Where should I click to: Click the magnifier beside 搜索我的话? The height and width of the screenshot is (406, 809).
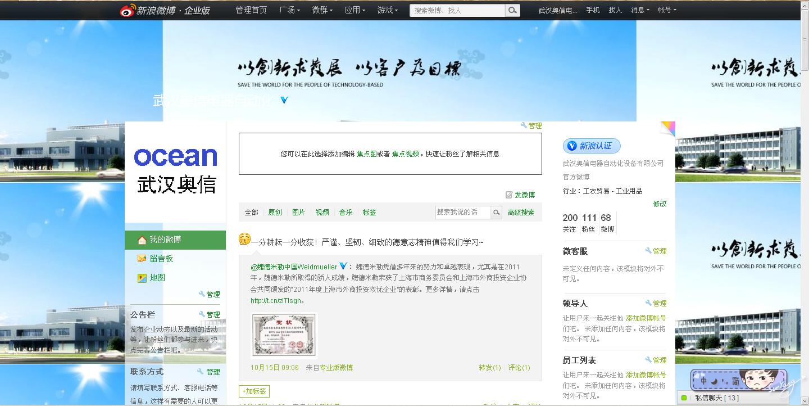497,212
